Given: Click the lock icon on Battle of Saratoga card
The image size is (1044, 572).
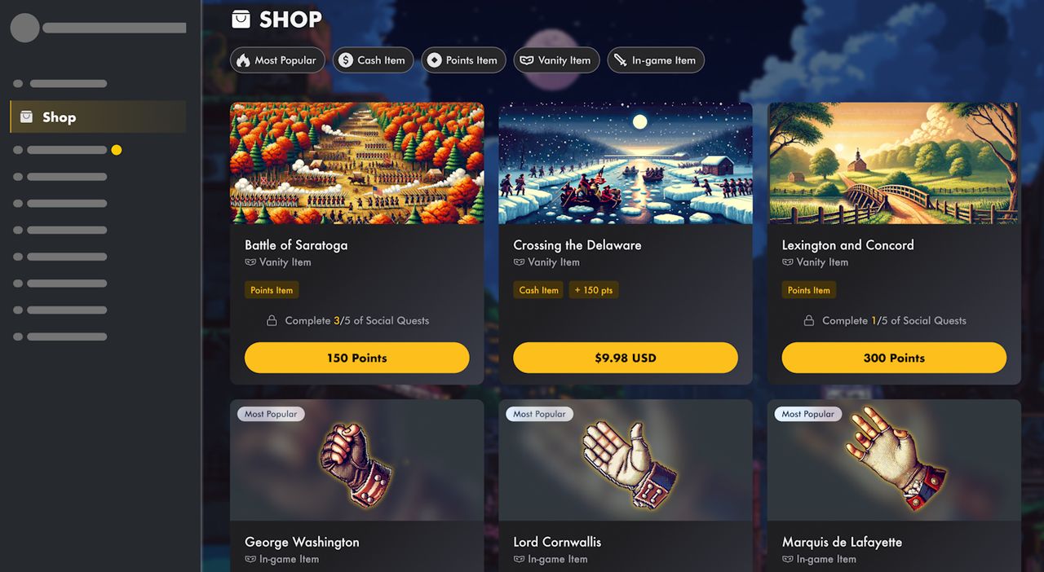Looking at the screenshot, I should tap(272, 321).
